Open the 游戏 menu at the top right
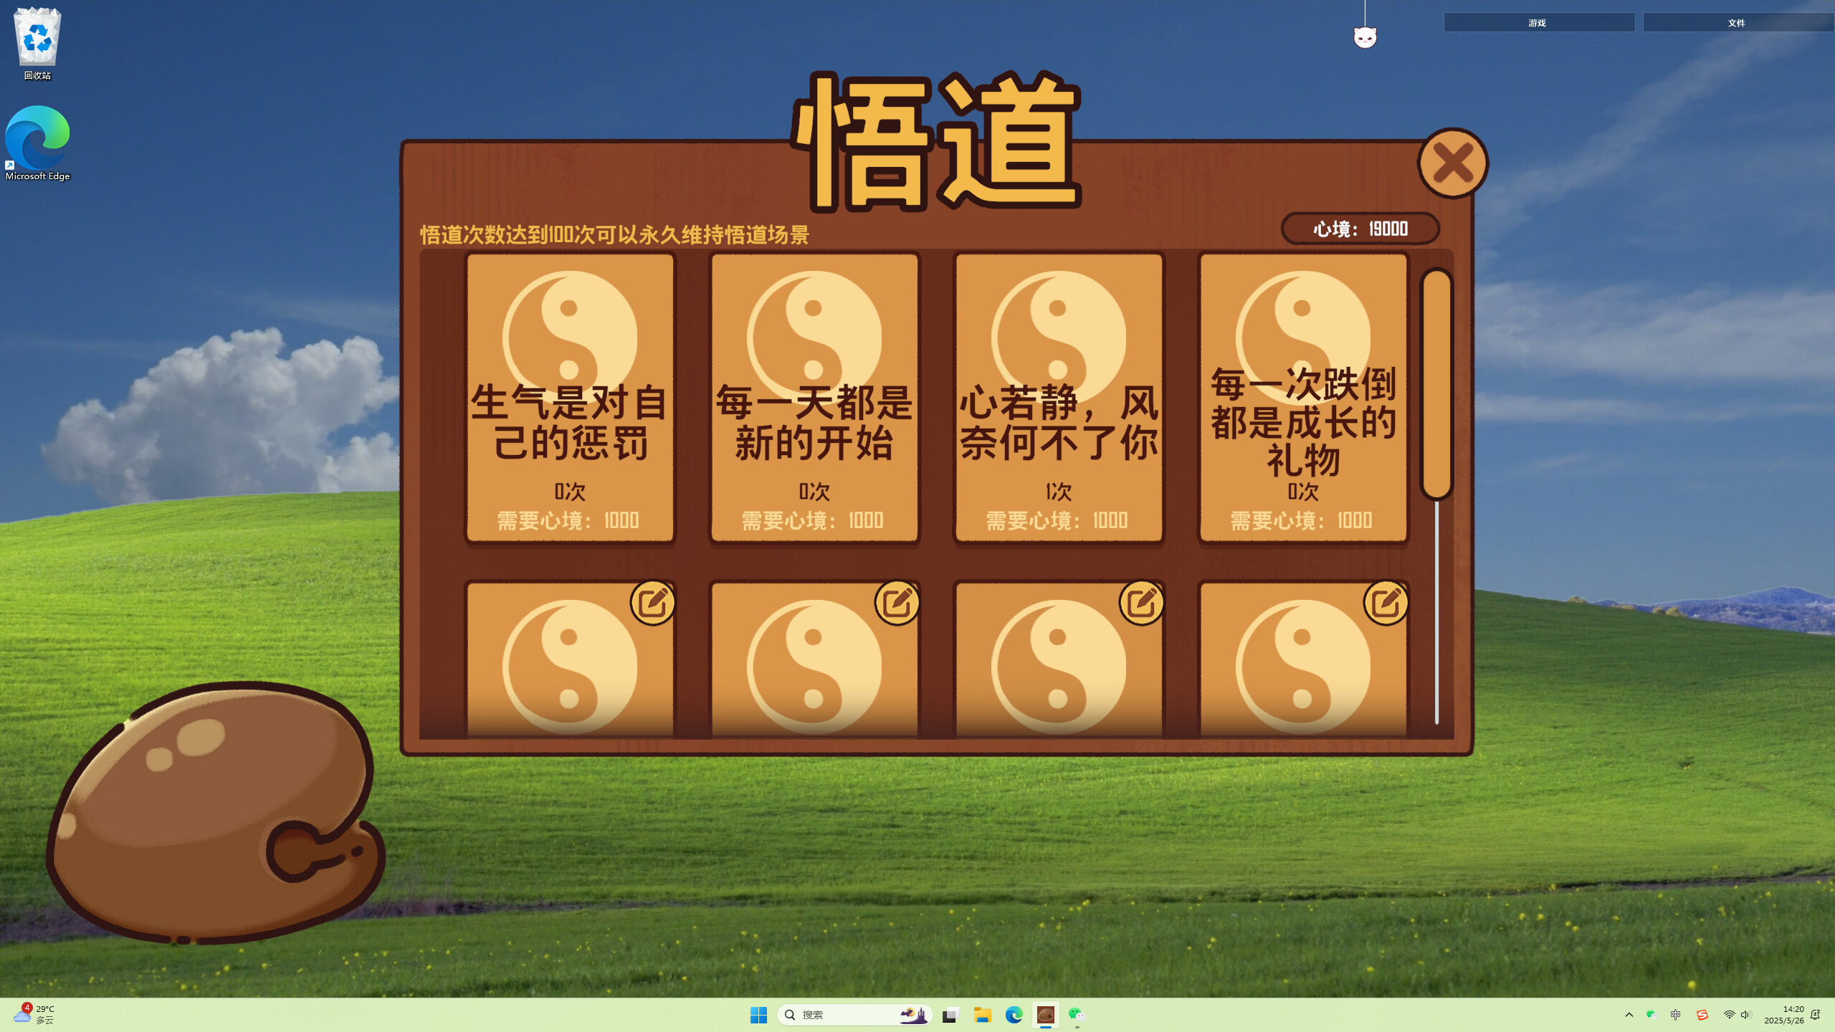1835x1032 pixels. point(1538,22)
